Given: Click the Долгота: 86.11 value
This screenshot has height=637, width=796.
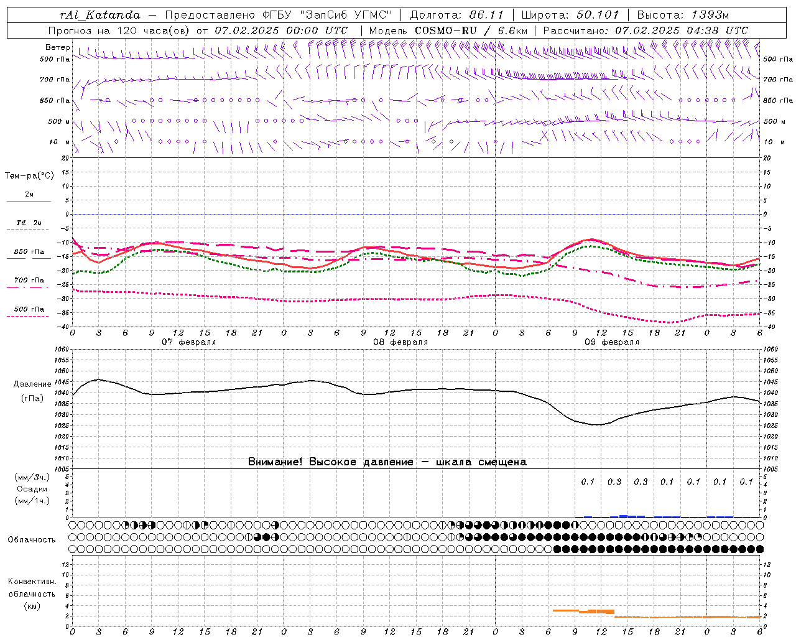Looking at the screenshot, I should (x=457, y=15).
